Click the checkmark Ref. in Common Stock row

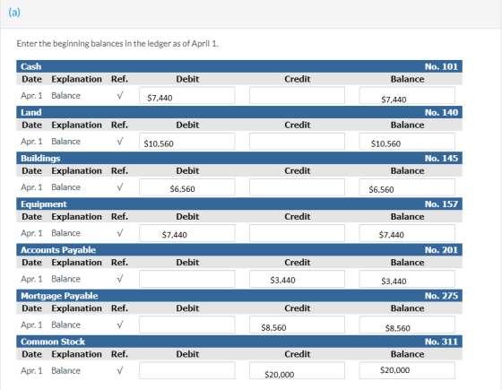(120, 370)
